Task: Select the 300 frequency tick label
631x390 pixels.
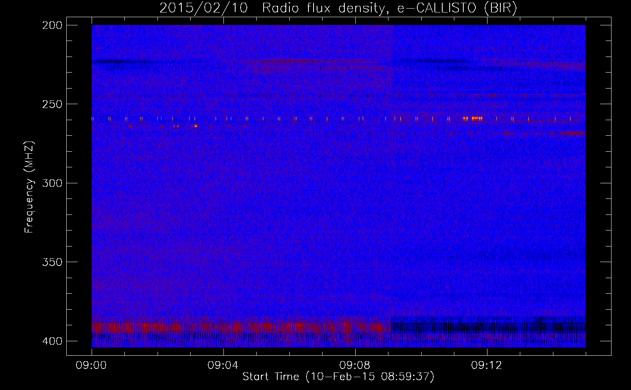Action: [x=52, y=183]
